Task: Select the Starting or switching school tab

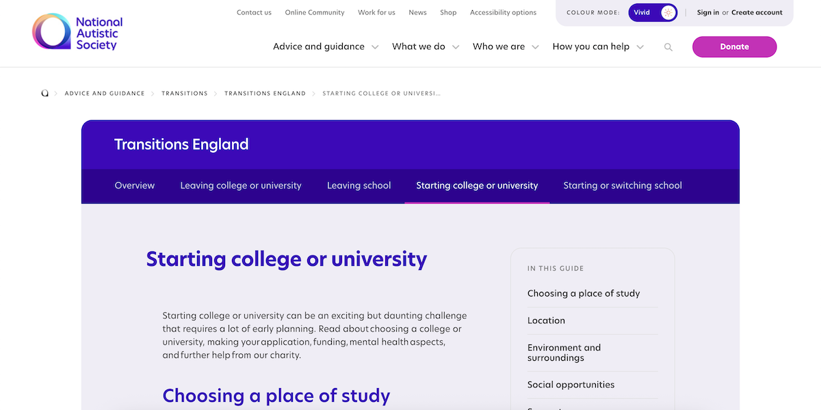Action: pyautogui.click(x=623, y=185)
